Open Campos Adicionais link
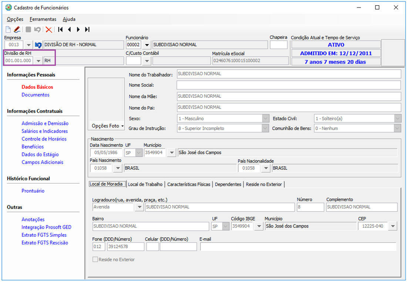The width and height of the screenshot is (407, 282). point(42,162)
